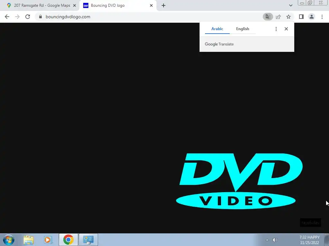
Task: Open File Explorer from the taskbar
Action: 29,240
